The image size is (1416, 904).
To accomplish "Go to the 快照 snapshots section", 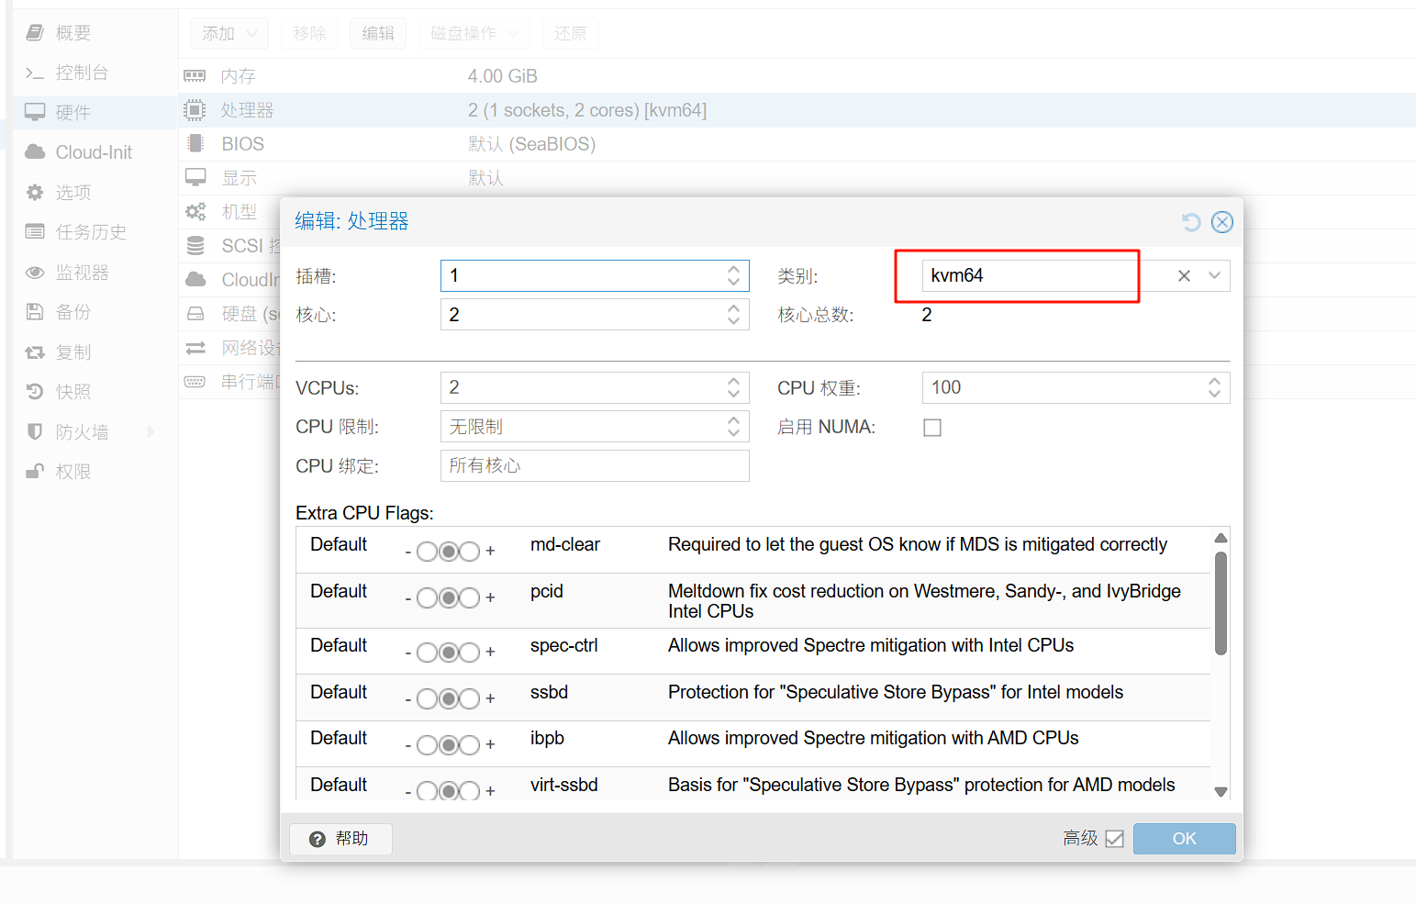I will tap(72, 392).
